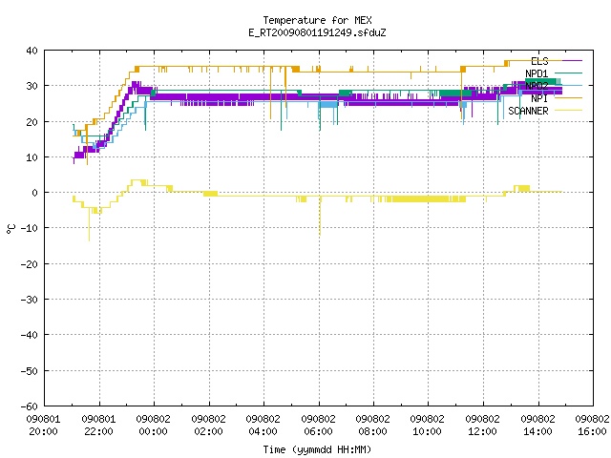Click the x-axis label 090802 08:00

pos(373,426)
